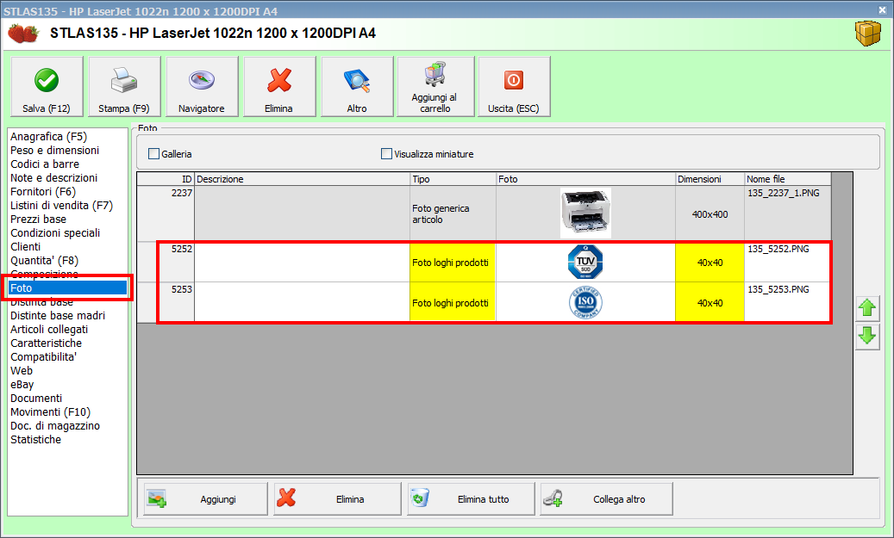The width and height of the screenshot is (894, 538).
Task: Open the Web section in sidebar
Action: [22, 371]
